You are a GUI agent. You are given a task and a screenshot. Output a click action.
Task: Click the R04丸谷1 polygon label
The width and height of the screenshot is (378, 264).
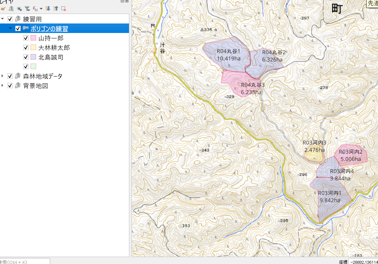click(x=228, y=51)
